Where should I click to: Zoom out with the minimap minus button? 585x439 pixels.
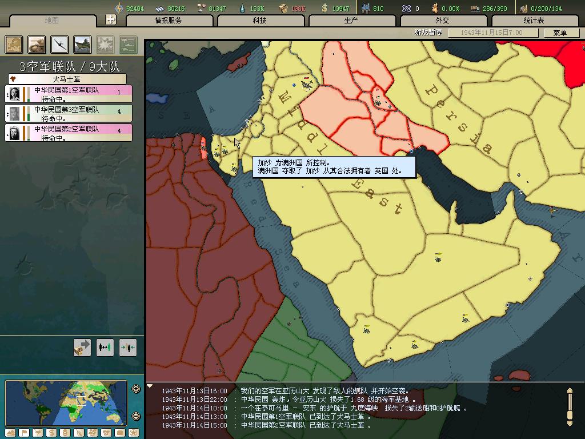(x=136, y=416)
